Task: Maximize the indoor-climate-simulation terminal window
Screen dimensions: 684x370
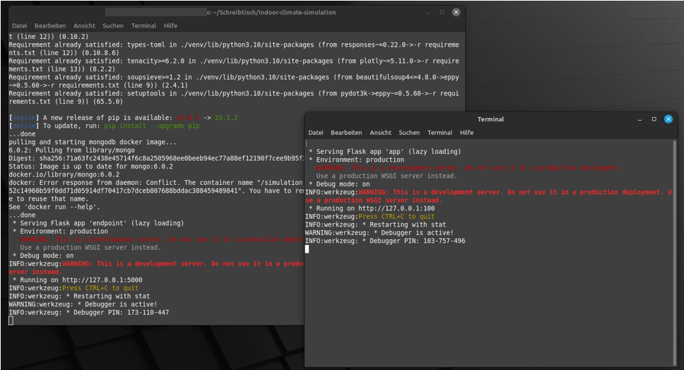Action: click(x=442, y=13)
